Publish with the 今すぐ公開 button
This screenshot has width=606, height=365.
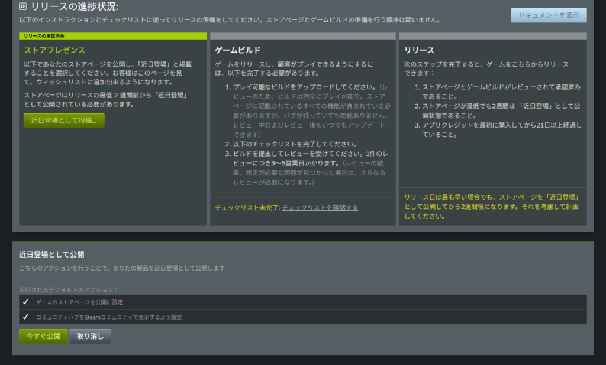43,336
